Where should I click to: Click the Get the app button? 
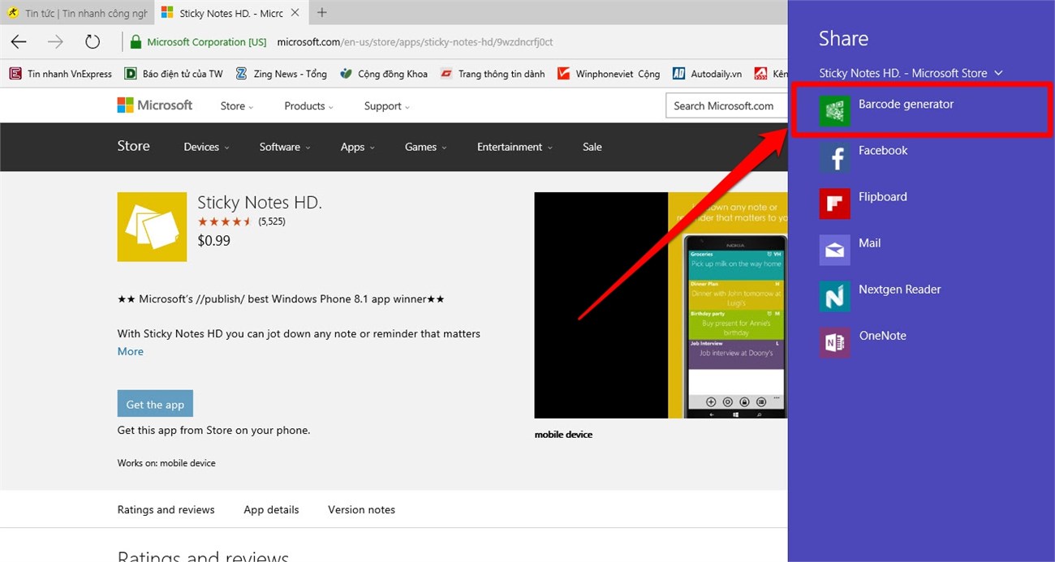[155, 404]
